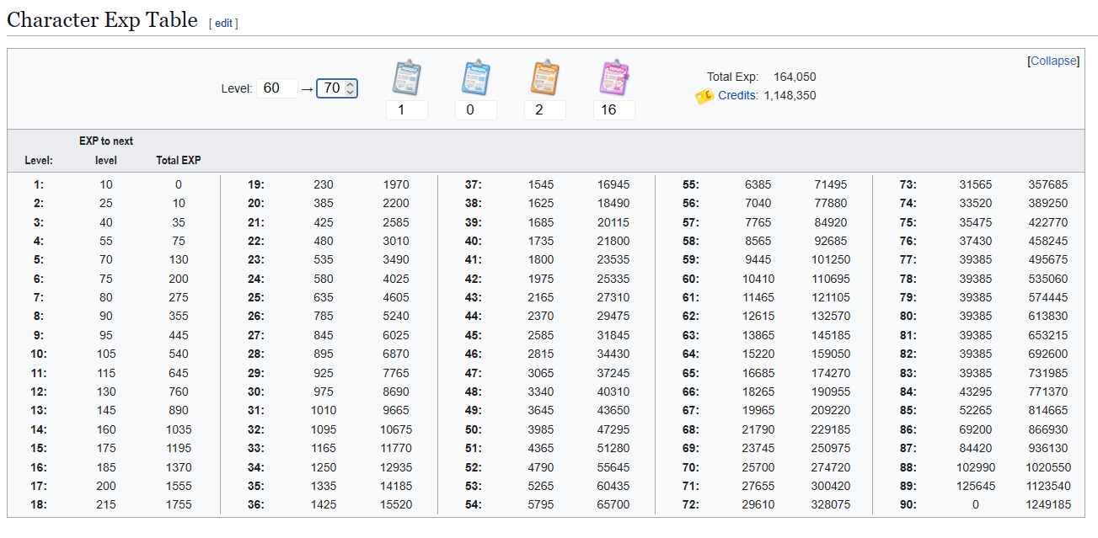
Task: Click the level '60:' row label
Action: coord(692,279)
